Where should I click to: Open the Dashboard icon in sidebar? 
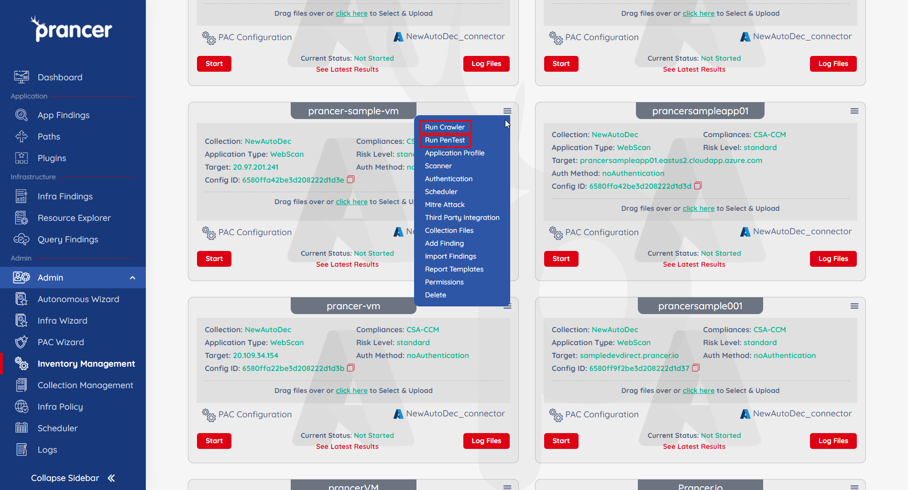pyautogui.click(x=22, y=77)
